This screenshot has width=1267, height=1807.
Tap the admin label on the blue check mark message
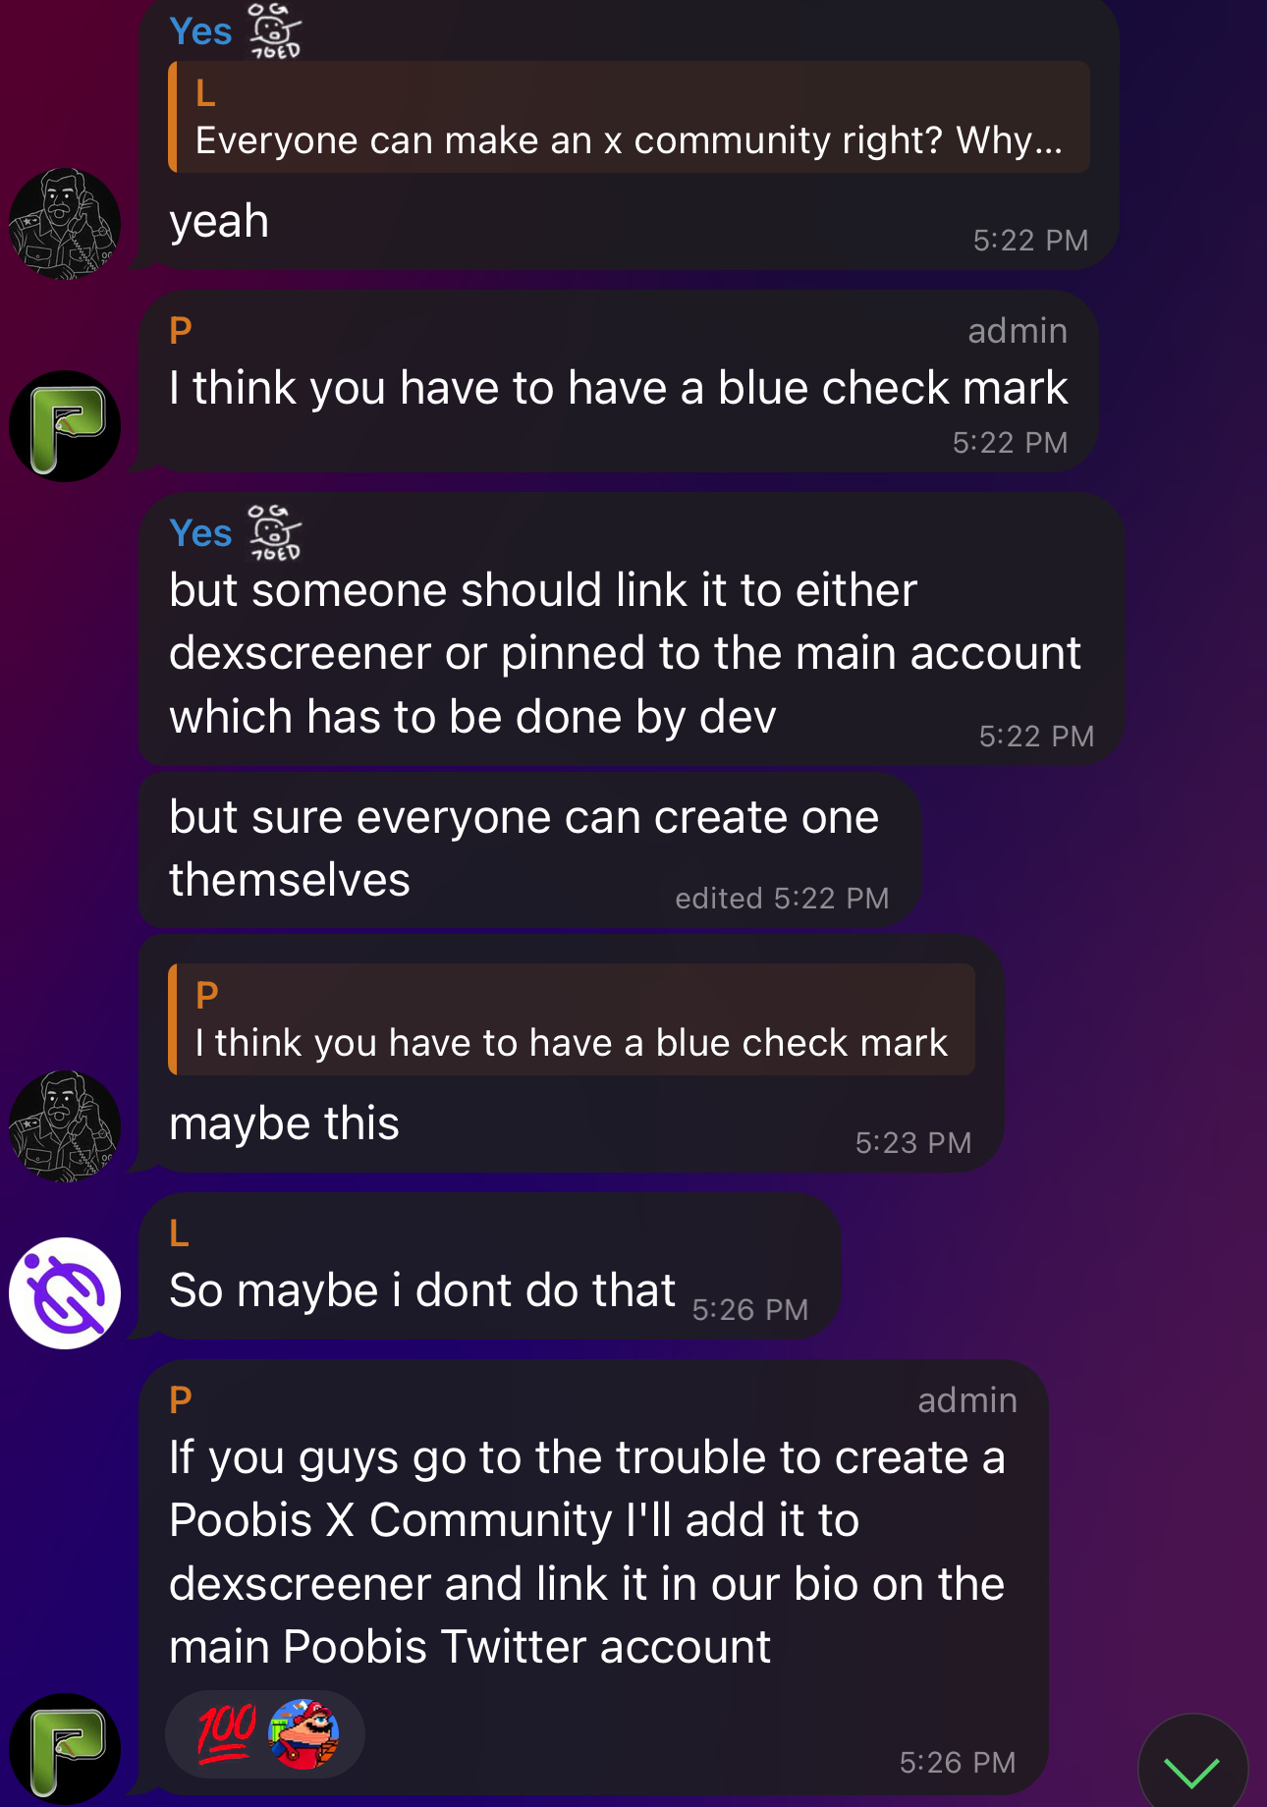(1018, 331)
